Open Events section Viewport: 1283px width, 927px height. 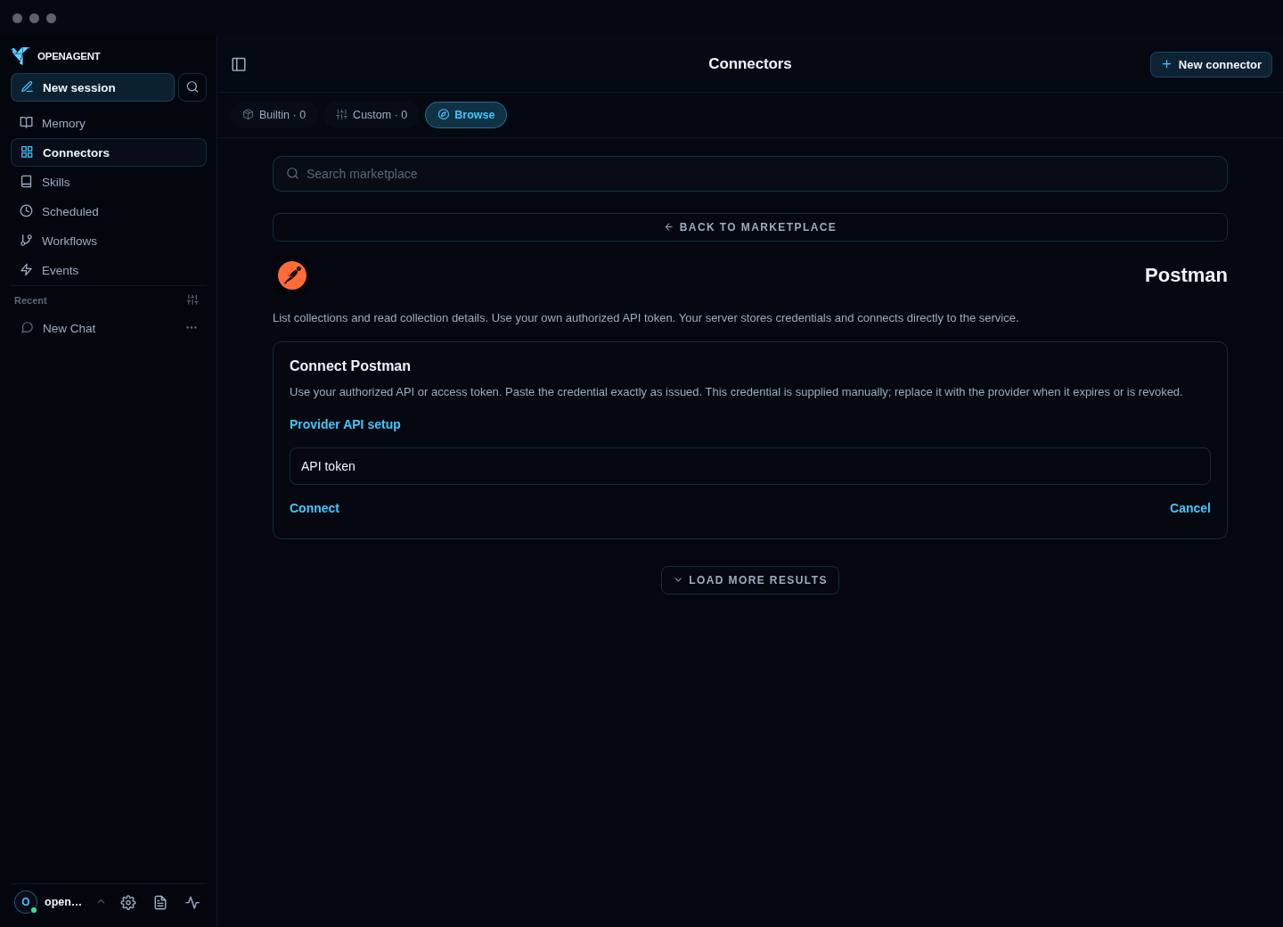tap(109, 270)
